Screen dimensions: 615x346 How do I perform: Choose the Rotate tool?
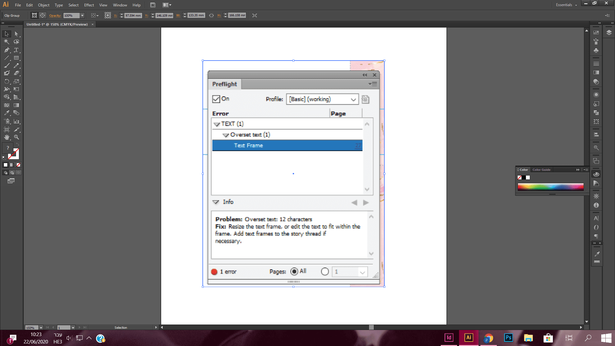[x=6, y=81]
